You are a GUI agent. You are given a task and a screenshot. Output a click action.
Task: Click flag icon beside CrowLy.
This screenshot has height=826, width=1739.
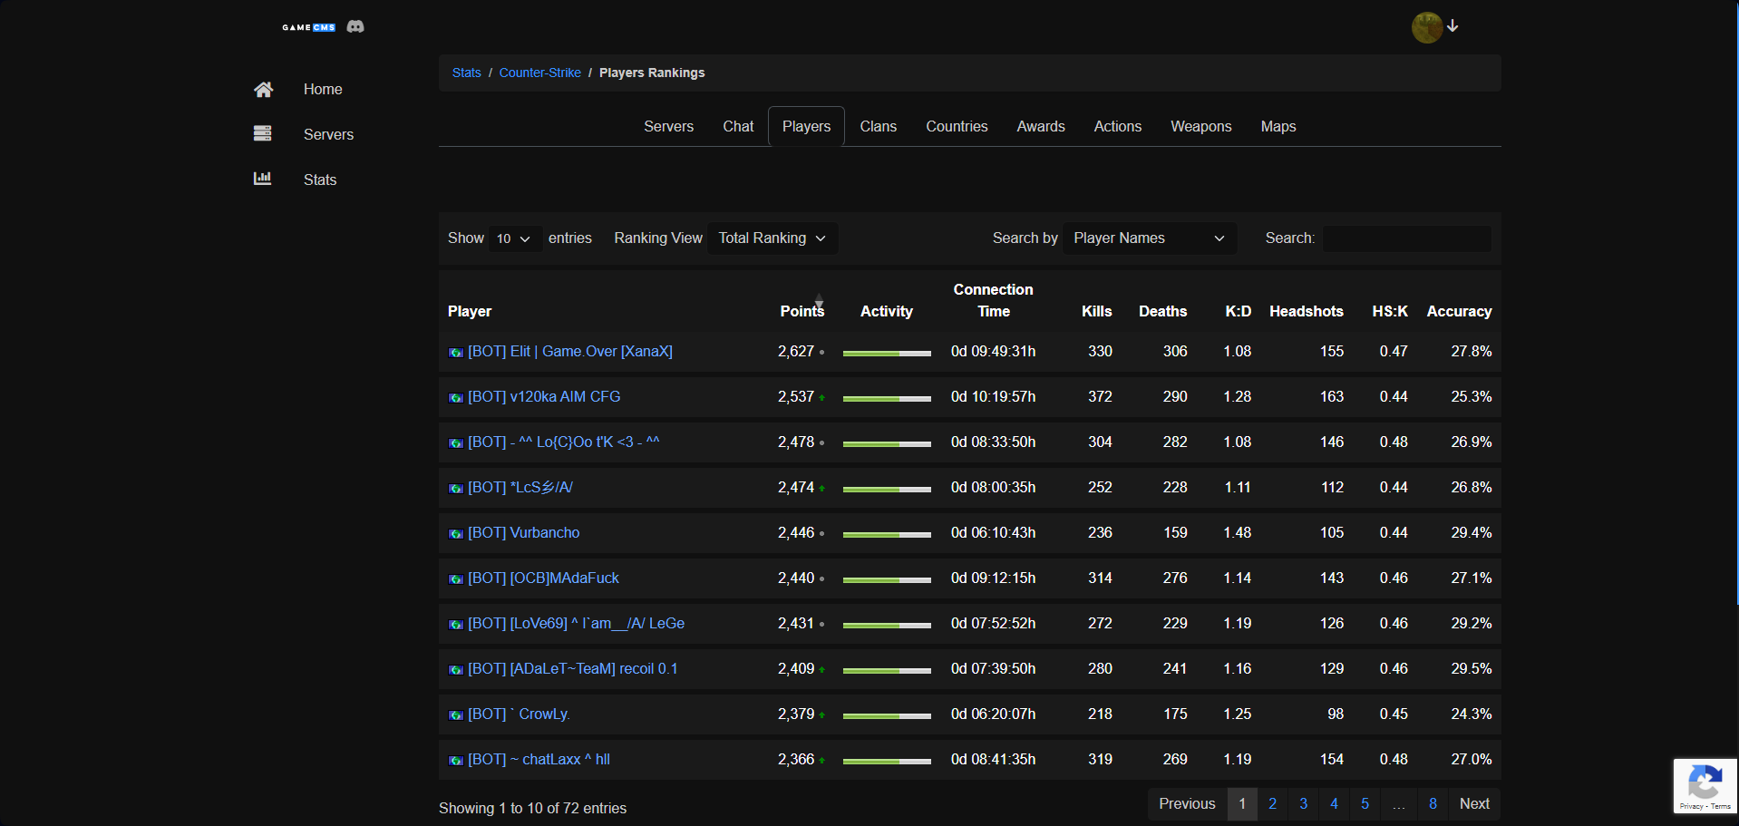(x=456, y=715)
